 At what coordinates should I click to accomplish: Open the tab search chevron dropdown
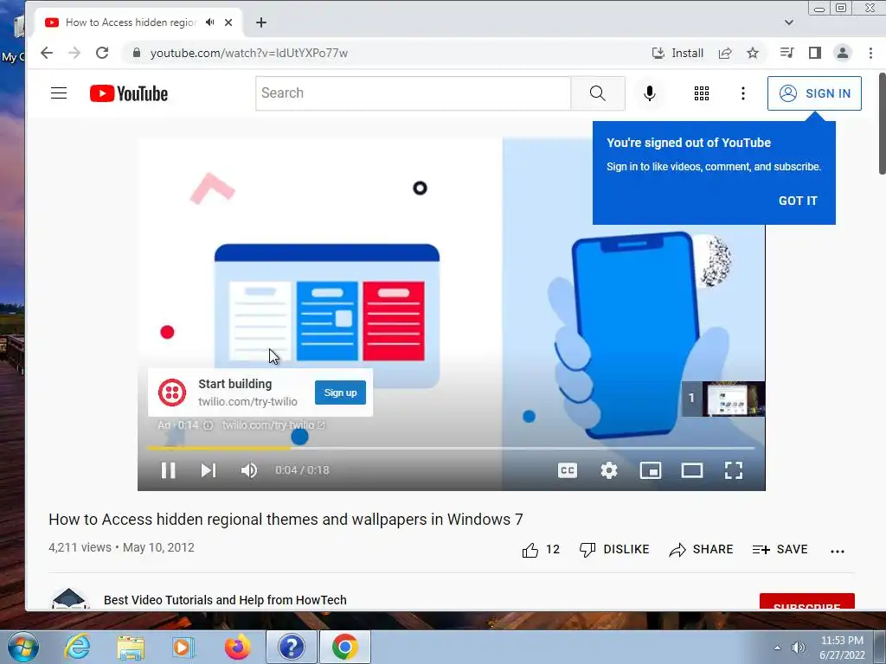789,22
